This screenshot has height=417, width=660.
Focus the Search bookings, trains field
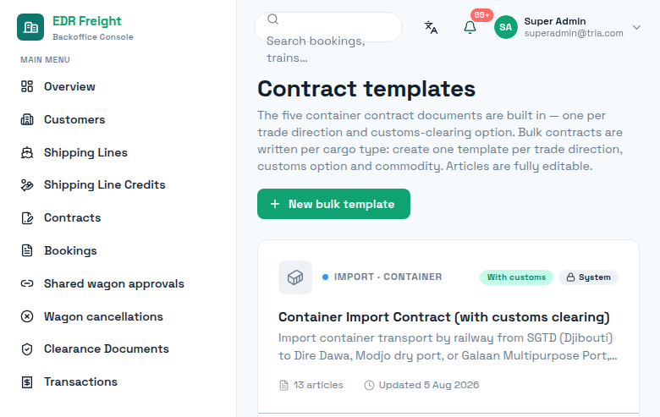coord(328,27)
